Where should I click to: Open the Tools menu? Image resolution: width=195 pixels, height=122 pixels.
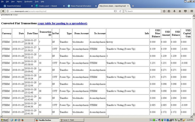(x=37, y=2)
